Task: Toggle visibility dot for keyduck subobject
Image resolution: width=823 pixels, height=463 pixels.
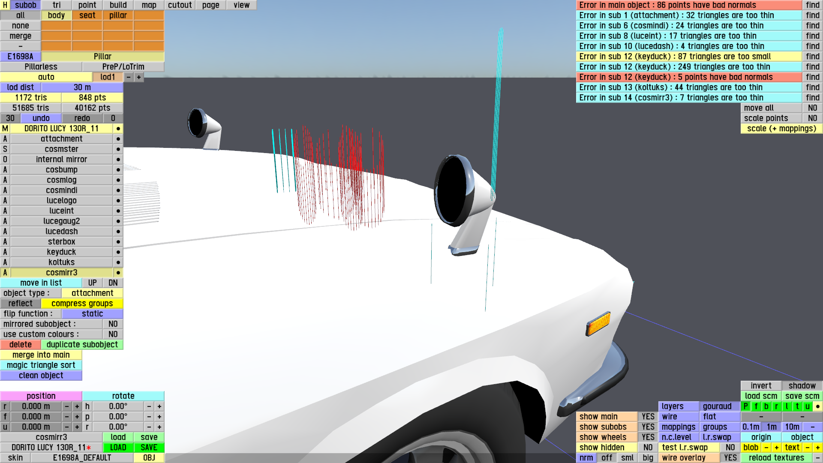Action: click(x=118, y=252)
